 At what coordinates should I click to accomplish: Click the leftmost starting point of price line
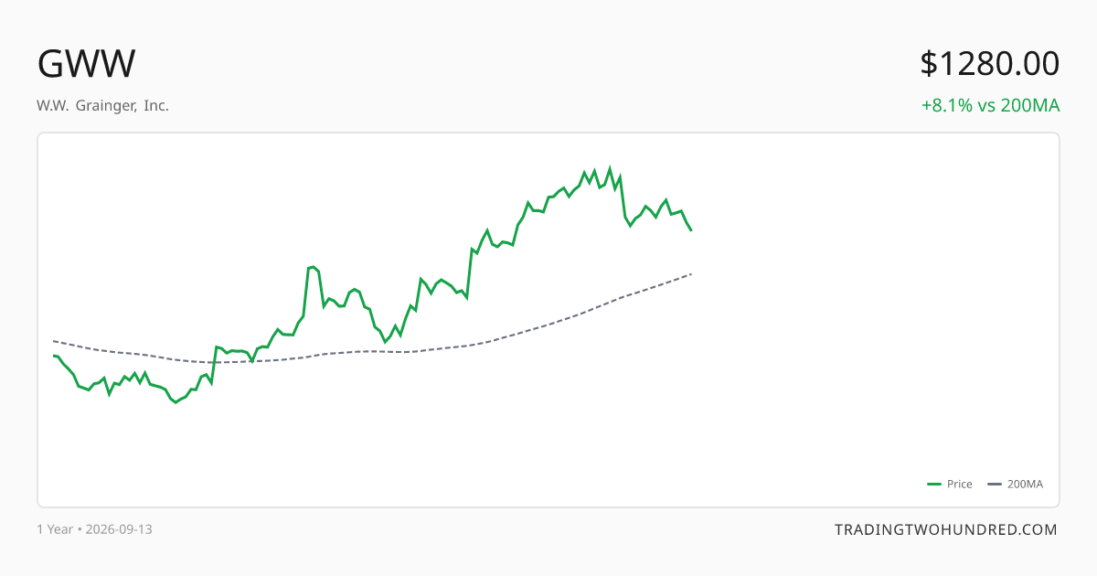pos(54,356)
